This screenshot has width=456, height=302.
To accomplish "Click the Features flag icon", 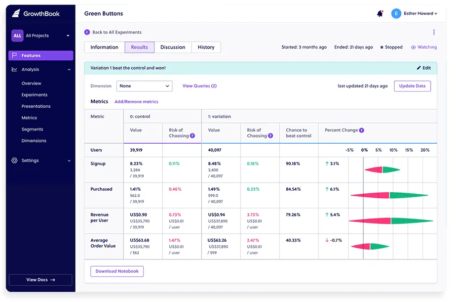I will pyautogui.click(x=15, y=55).
